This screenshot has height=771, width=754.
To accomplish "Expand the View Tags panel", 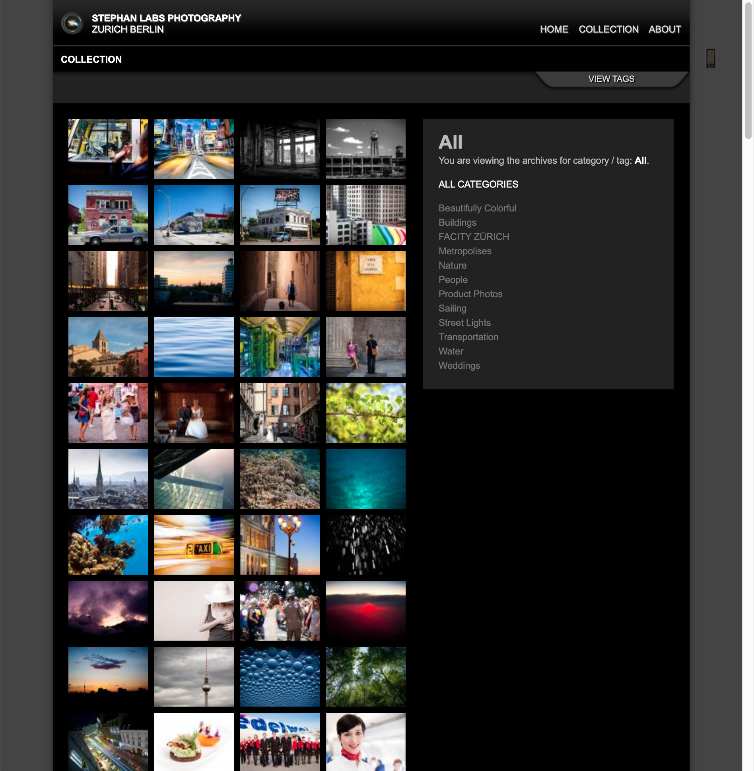I will 611,79.
